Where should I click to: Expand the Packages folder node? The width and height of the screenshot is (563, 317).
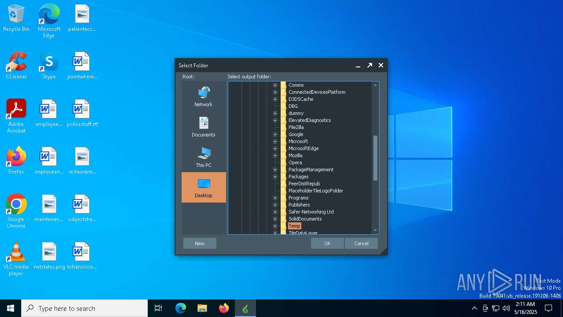point(275,177)
